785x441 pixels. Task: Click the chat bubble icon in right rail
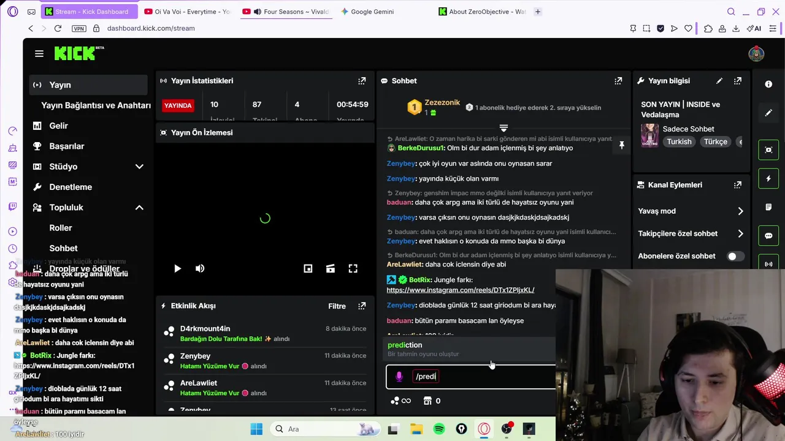pos(768,236)
